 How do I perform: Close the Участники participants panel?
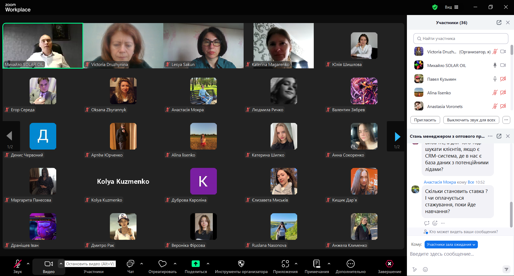pos(508,23)
